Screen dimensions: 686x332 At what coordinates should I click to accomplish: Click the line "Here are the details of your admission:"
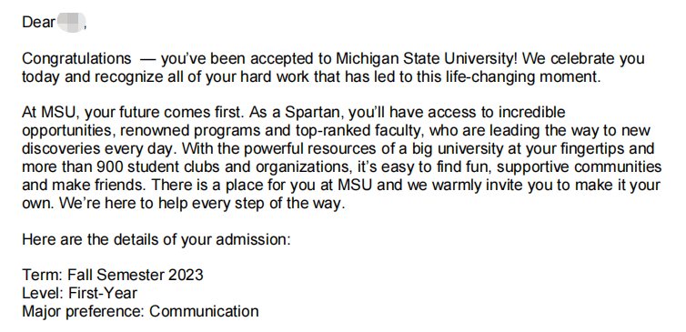[x=156, y=240]
